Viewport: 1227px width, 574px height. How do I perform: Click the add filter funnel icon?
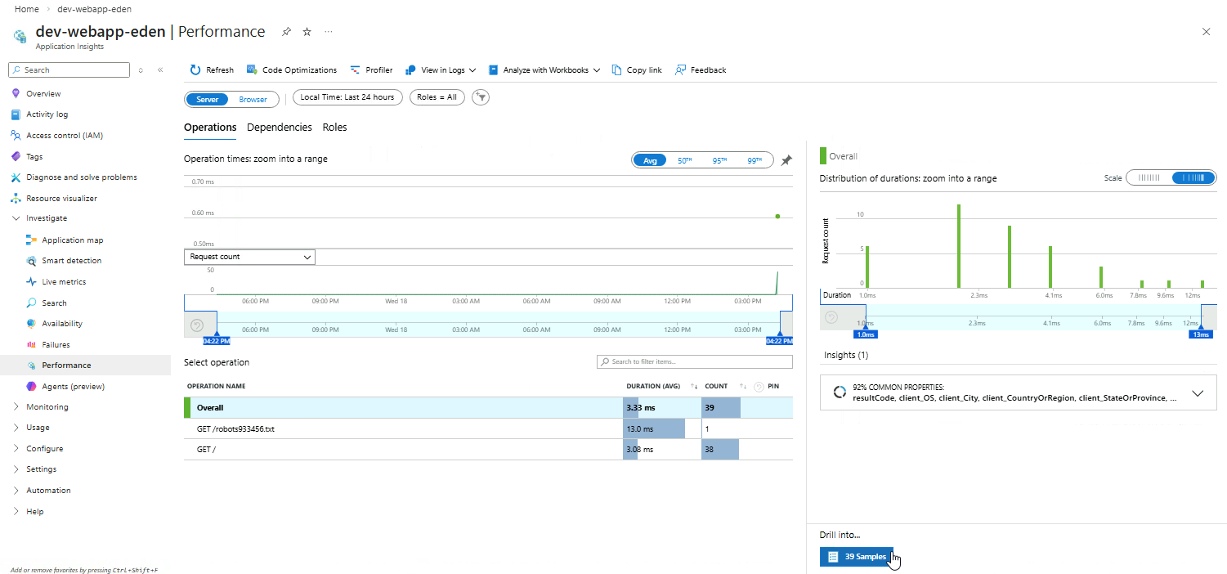(x=481, y=97)
